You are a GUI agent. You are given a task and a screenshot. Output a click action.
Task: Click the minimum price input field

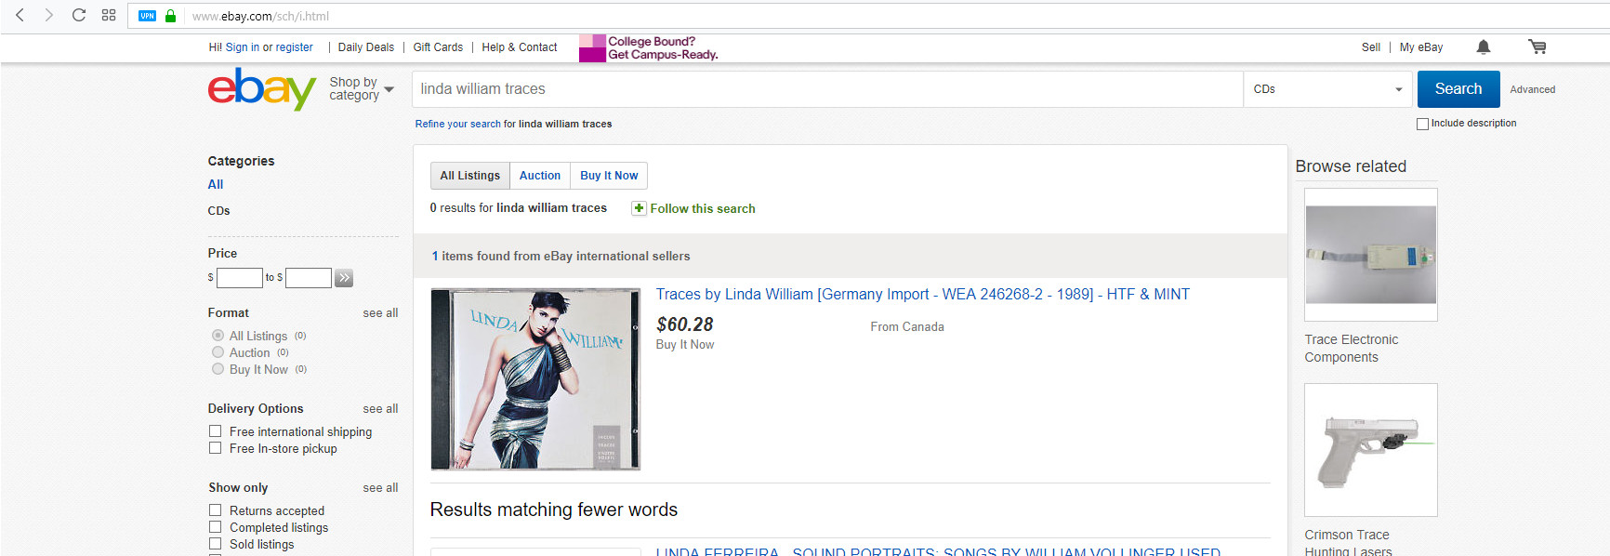[x=240, y=278]
